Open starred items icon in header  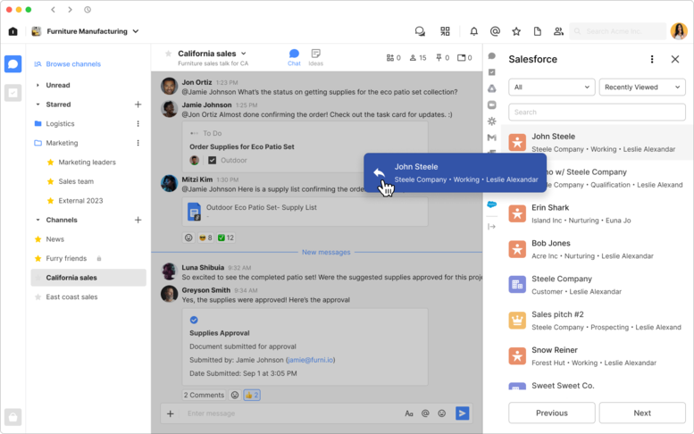tap(516, 31)
